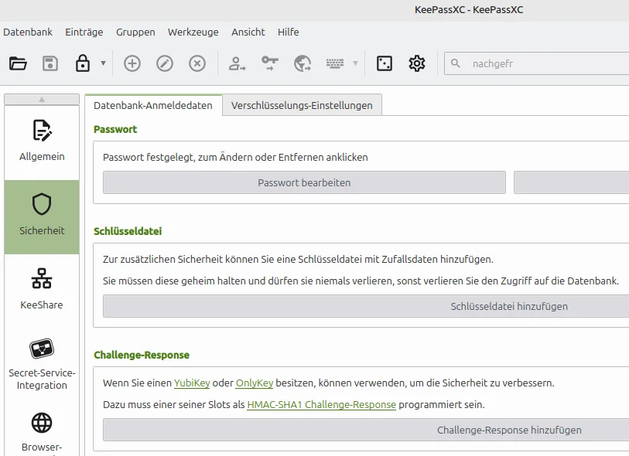Viewport: 629px width, 456px height.
Task: Switch to the Datenbank-Anmeldedaten tab
Action: 153,105
